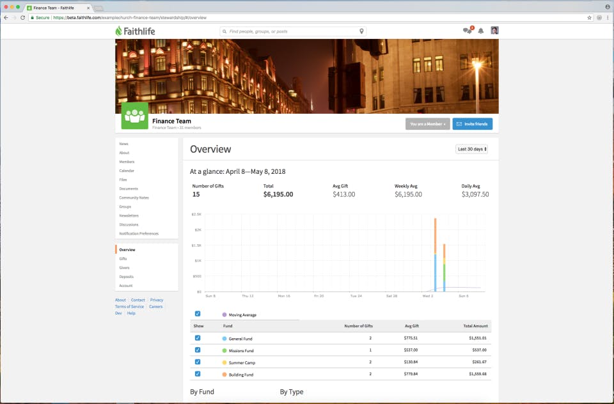The image size is (614, 404).
Task: Open Documents in the sidebar
Action: pos(129,189)
